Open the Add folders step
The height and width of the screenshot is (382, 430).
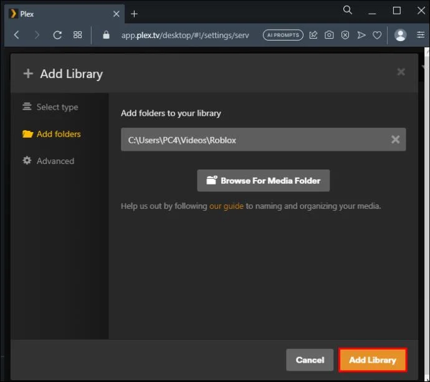[52, 134]
